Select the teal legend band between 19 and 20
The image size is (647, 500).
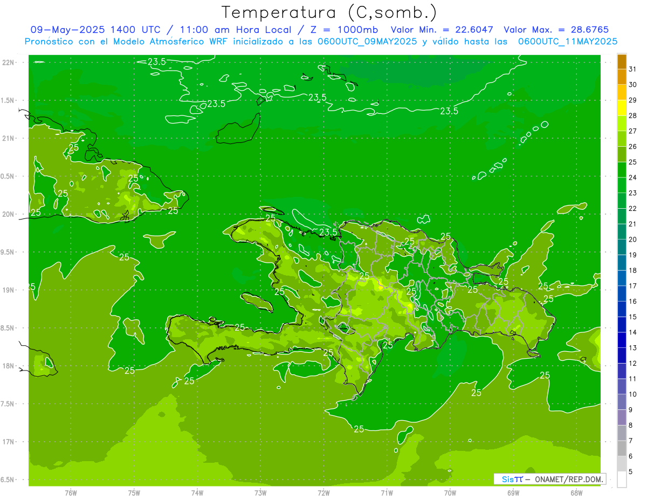(622, 248)
